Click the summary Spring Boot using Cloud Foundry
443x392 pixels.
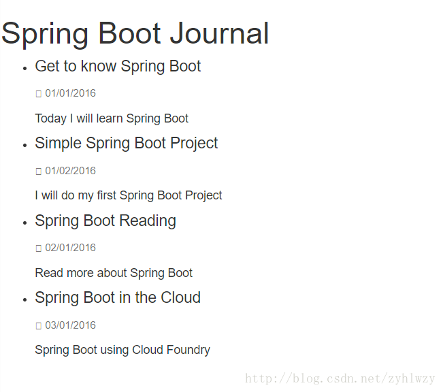(122, 350)
